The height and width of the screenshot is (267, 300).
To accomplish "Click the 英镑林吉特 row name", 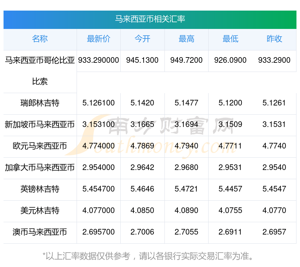I will (x=40, y=189).
